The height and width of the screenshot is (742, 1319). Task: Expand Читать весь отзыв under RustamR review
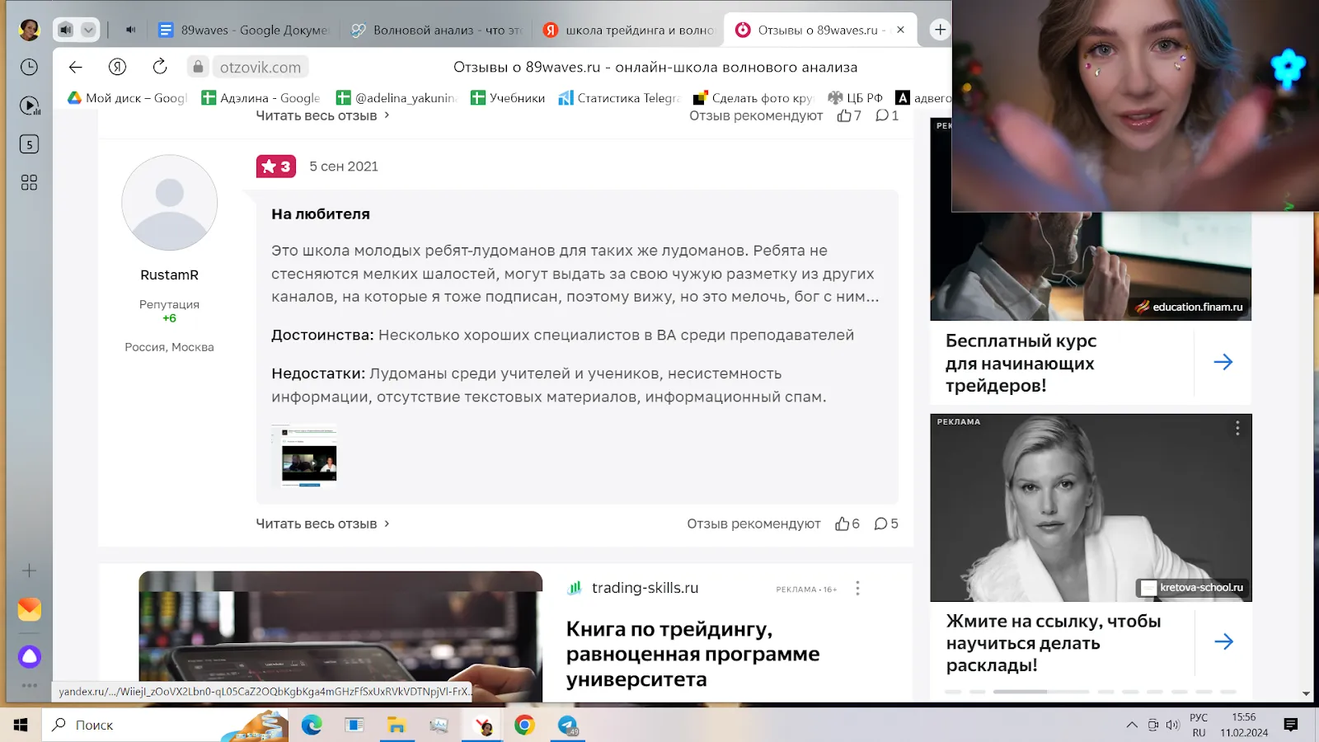point(322,524)
